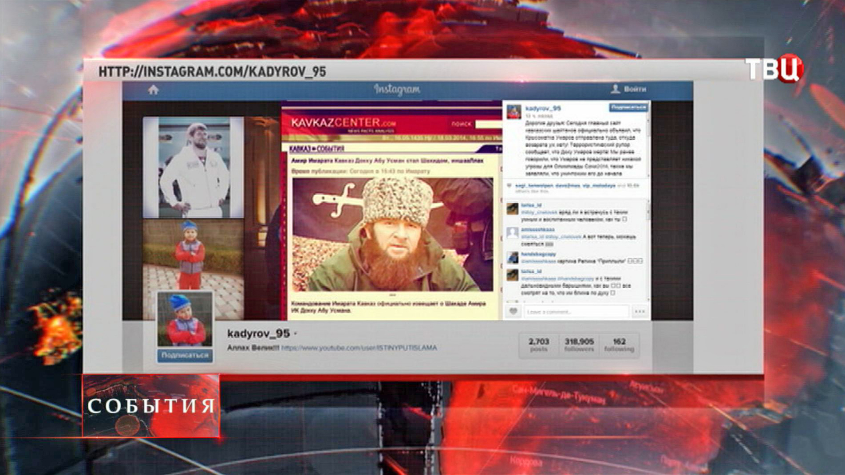Click the Leave a comment field

tap(576, 312)
